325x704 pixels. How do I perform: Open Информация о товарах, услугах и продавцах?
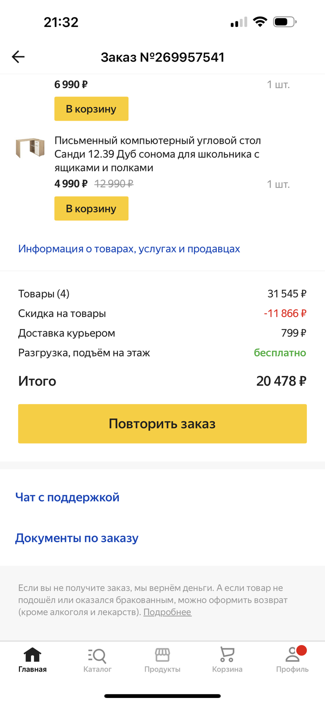[129, 249]
